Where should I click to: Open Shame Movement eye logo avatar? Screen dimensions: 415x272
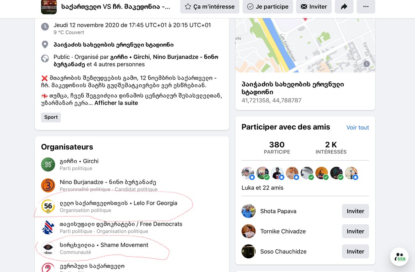point(48,248)
